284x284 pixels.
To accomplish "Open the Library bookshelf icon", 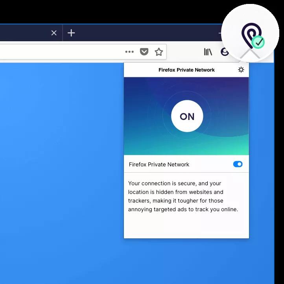I will 208,52.
